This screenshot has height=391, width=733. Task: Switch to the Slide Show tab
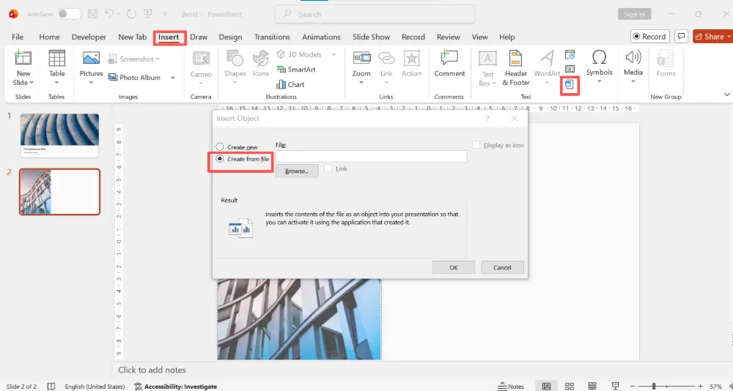pyautogui.click(x=371, y=37)
